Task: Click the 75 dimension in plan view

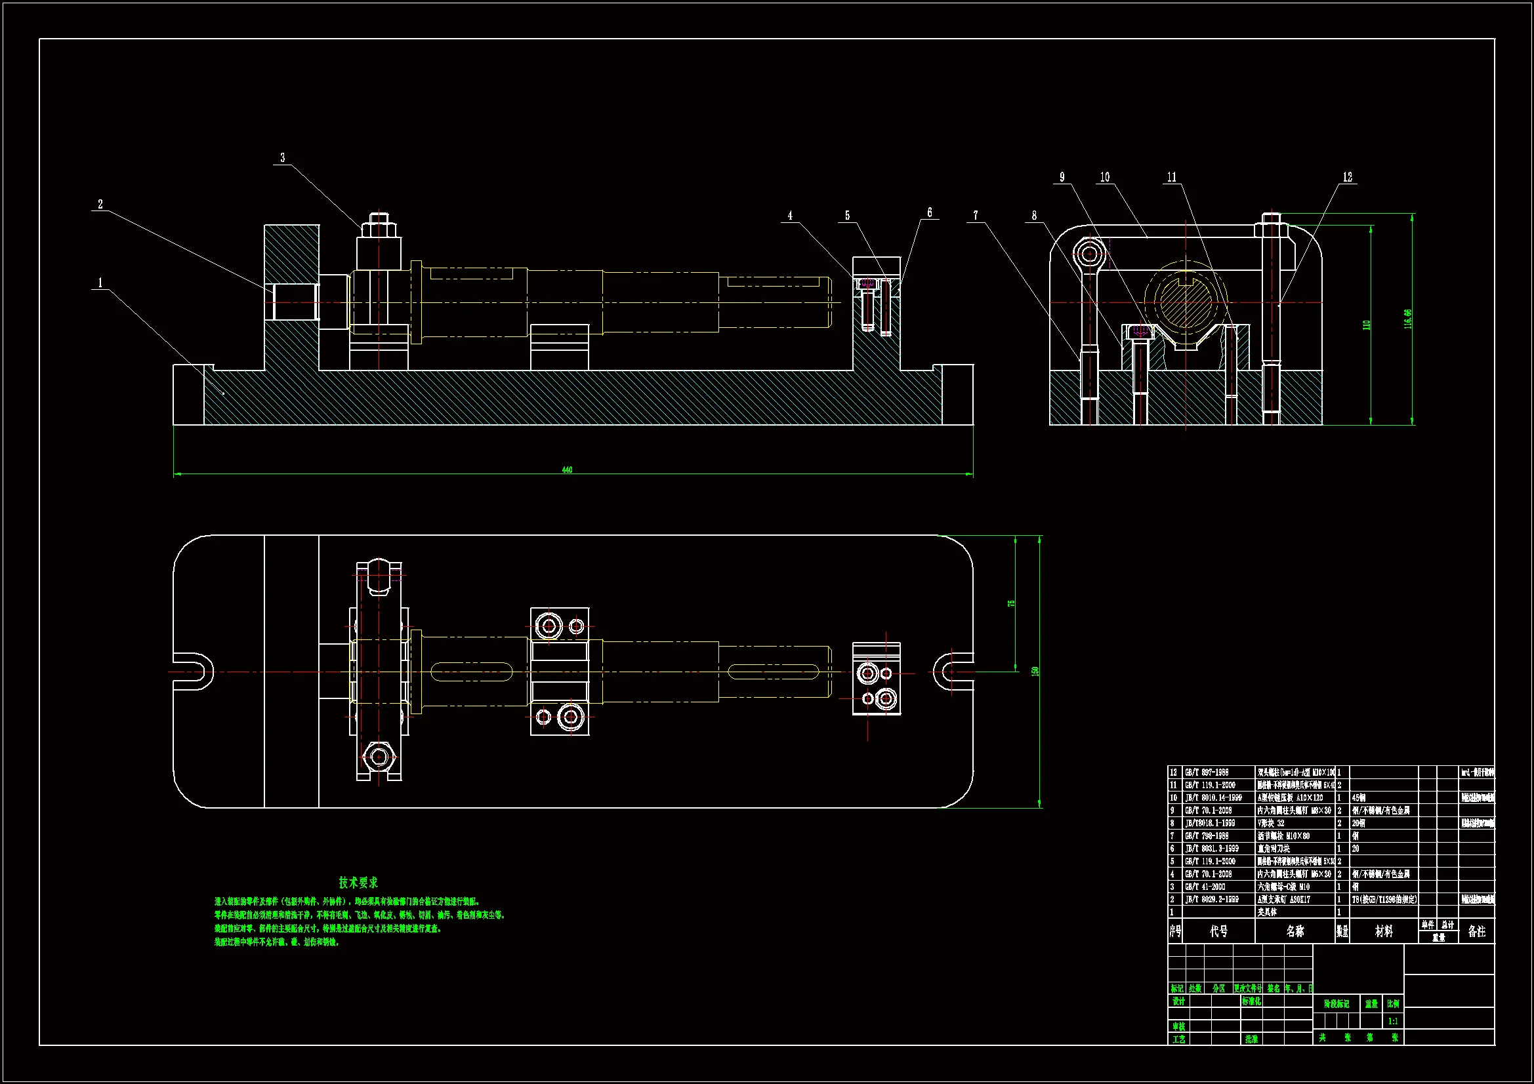Action: coord(1012,603)
